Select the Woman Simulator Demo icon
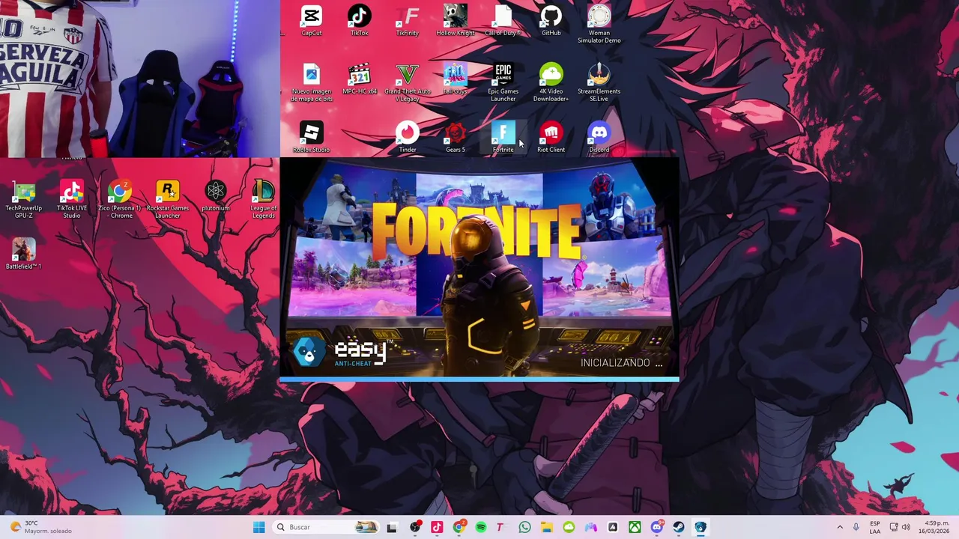 599,24
